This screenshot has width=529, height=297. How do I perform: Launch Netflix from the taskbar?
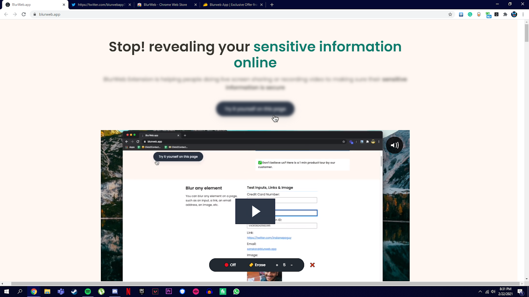[x=128, y=291]
